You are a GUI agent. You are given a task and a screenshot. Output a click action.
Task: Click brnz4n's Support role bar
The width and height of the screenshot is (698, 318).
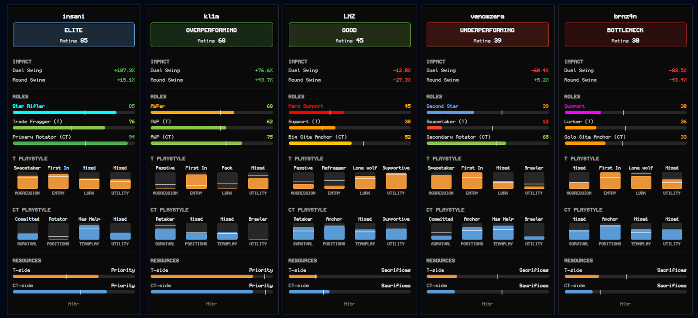(x=625, y=113)
